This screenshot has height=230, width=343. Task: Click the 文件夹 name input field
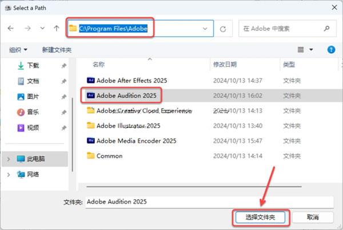pyautogui.click(x=210, y=202)
